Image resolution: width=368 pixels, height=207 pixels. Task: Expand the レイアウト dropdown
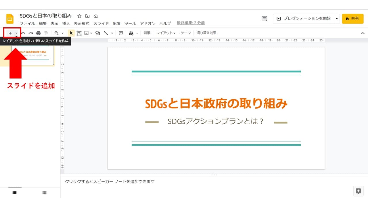[x=166, y=33]
